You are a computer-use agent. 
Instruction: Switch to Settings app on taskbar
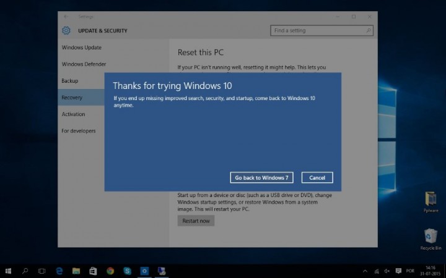click(x=144, y=271)
